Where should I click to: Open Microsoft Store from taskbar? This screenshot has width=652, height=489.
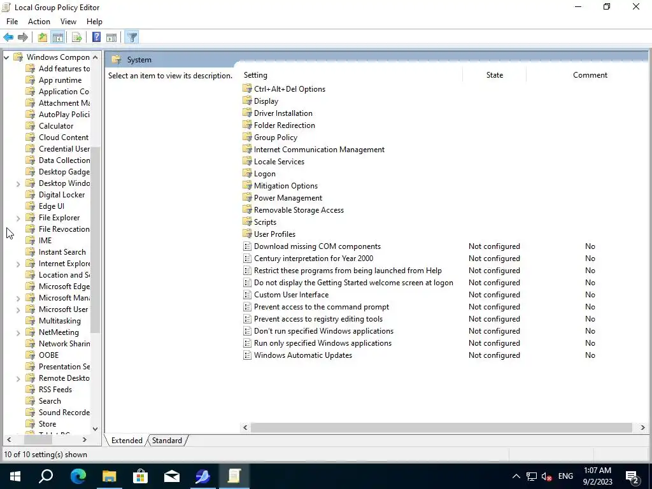tap(140, 476)
